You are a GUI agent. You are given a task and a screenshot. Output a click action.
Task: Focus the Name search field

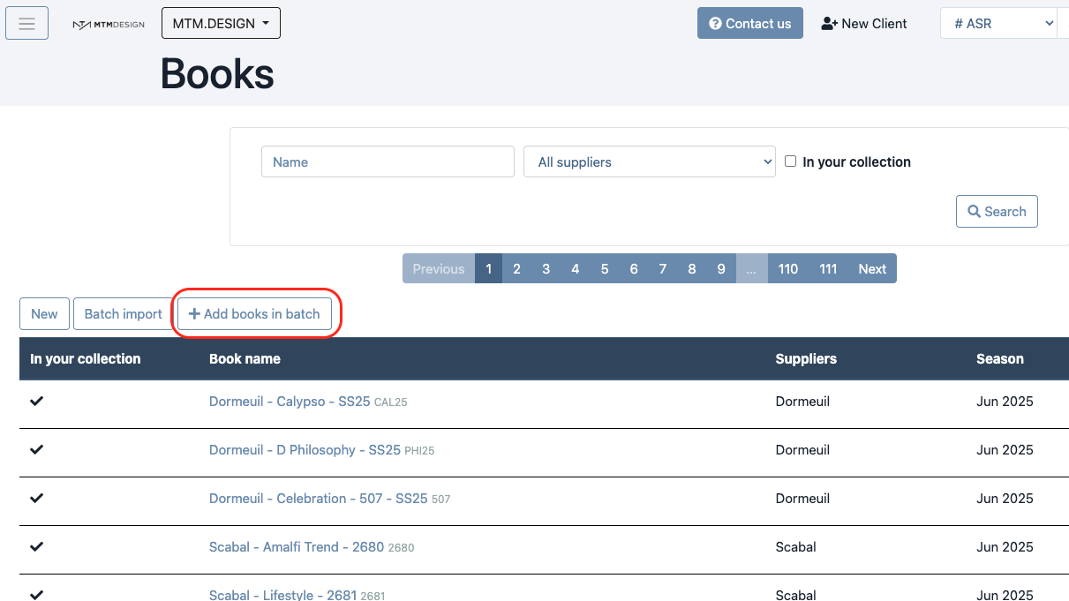click(388, 162)
